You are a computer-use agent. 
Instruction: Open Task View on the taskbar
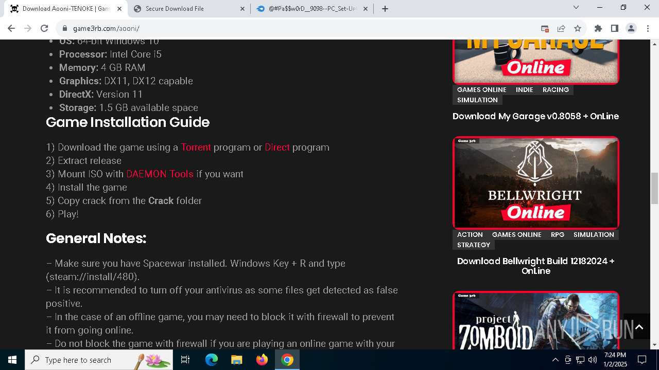[x=185, y=360]
